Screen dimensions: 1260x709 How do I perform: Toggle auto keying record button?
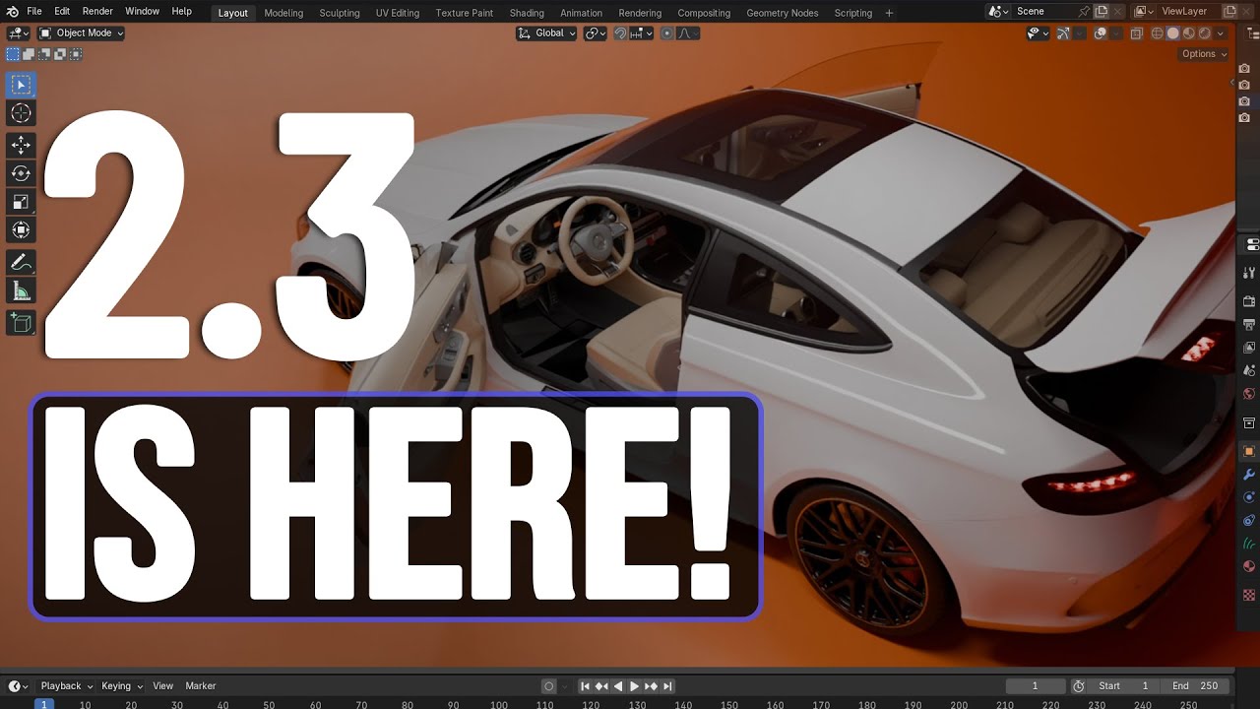click(x=549, y=686)
